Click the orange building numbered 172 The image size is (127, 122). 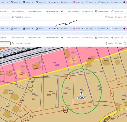click(x=74, y=60)
